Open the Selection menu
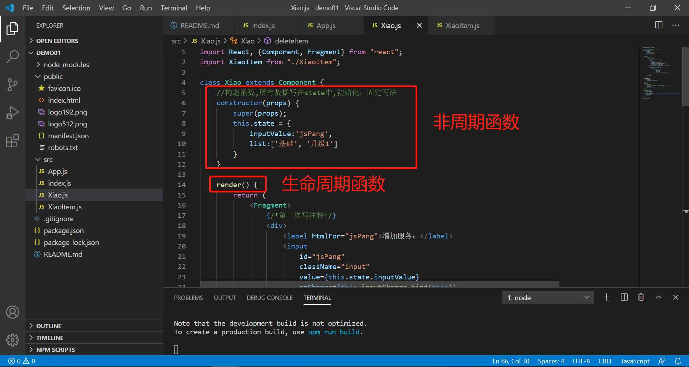Image resolution: width=689 pixels, height=367 pixels. point(76,8)
